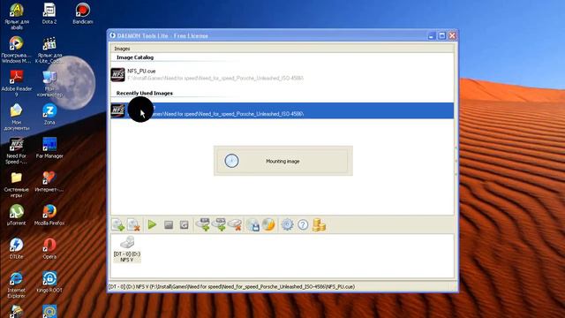The height and width of the screenshot is (318, 565).
Task: Click the gray Unmount stop button
Action: [169, 225]
